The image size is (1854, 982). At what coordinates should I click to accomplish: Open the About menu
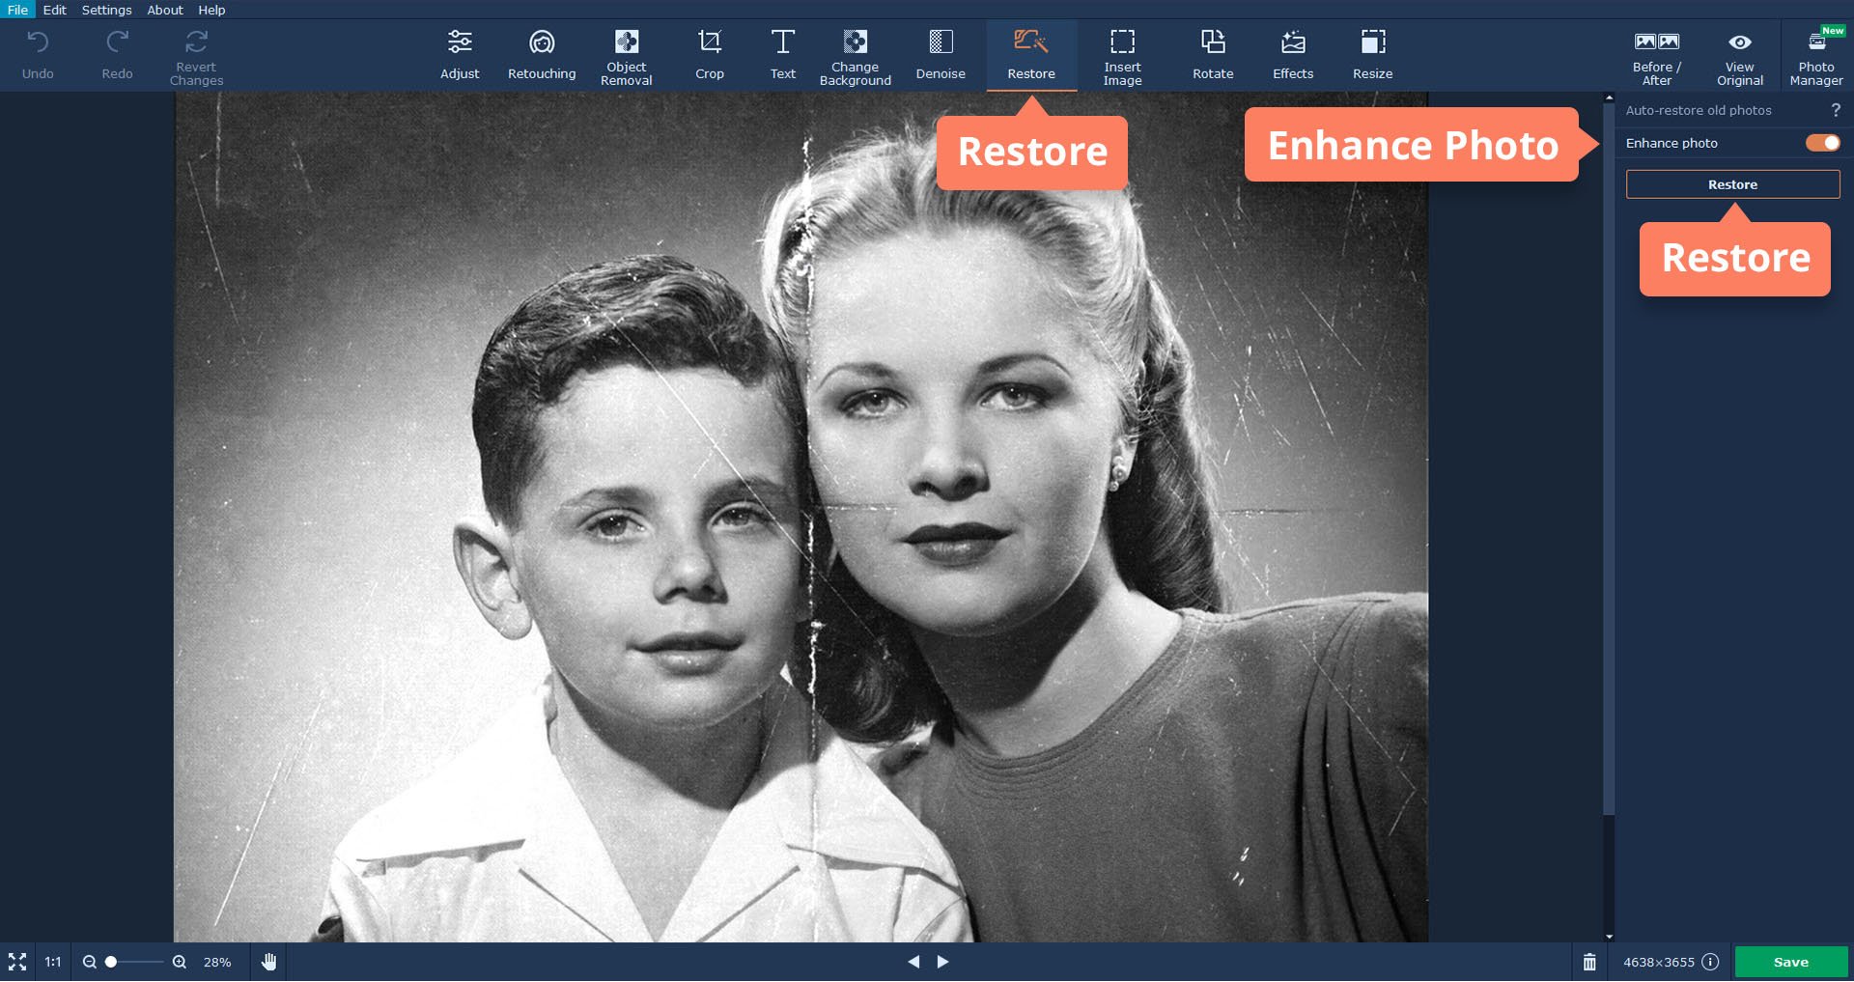[x=165, y=10]
